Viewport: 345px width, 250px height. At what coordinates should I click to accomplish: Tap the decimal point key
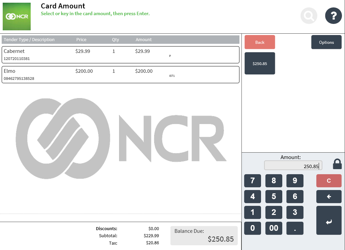[295, 228]
